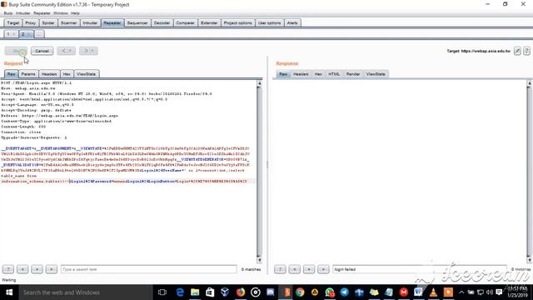Open the Burp menu

[7, 13]
